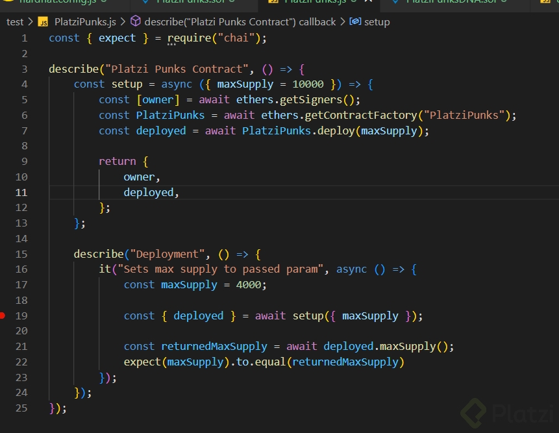Click the 'deploy' method on line 7
This screenshot has width=559, height=433.
[336, 131]
